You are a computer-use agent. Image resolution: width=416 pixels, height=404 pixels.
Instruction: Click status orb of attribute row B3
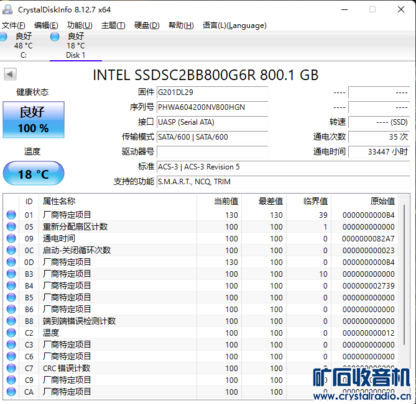[x=11, y=274]
